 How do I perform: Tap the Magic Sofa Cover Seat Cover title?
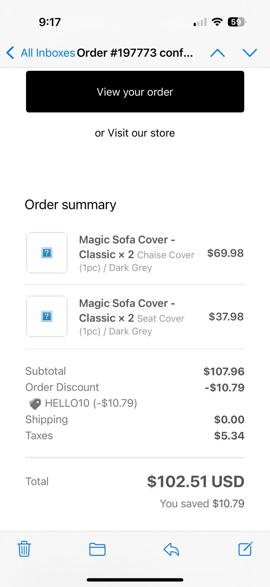coord(132,317)
